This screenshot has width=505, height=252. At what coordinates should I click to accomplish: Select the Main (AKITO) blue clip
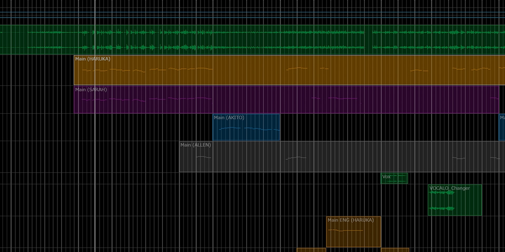pyautogui.click(x=246, y=134)
